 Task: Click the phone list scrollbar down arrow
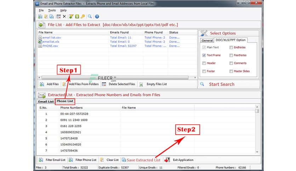257,152
